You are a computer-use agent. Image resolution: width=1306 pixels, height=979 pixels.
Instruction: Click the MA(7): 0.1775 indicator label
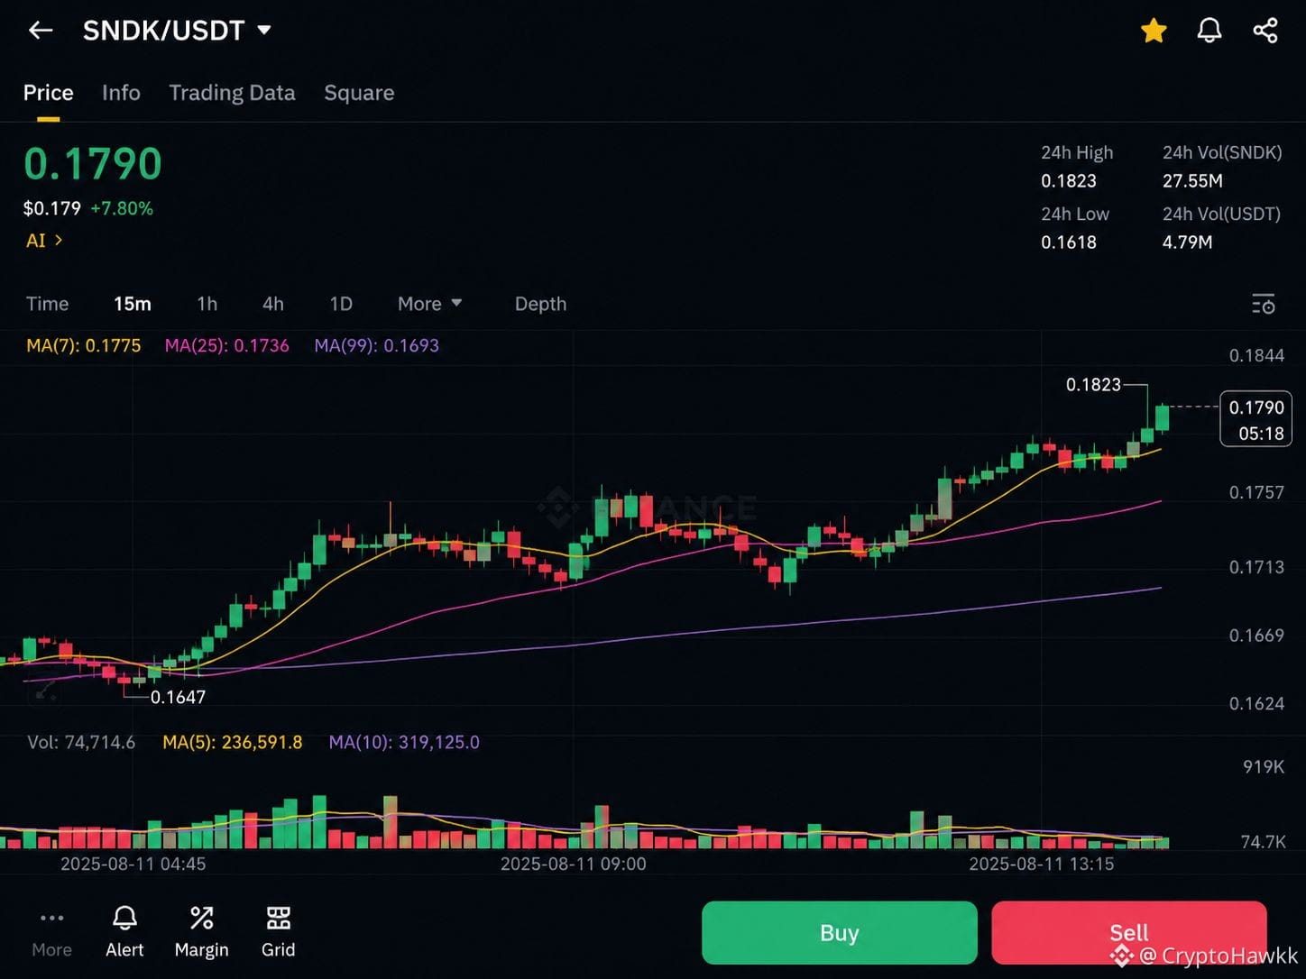pos(84,345)
